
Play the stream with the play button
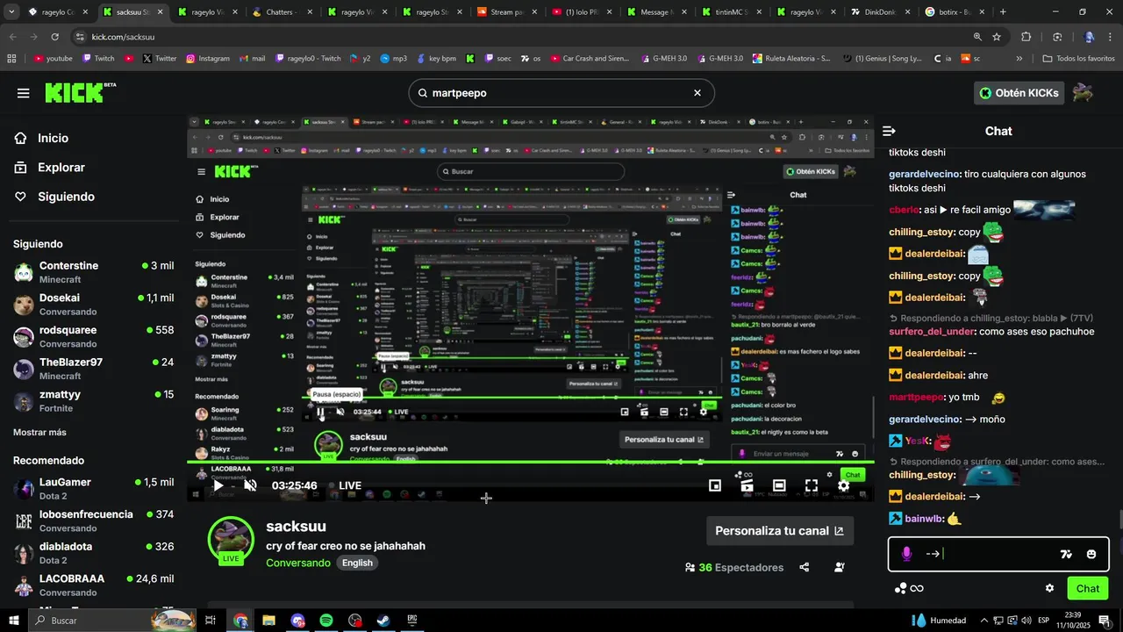(x=218, y=485)
